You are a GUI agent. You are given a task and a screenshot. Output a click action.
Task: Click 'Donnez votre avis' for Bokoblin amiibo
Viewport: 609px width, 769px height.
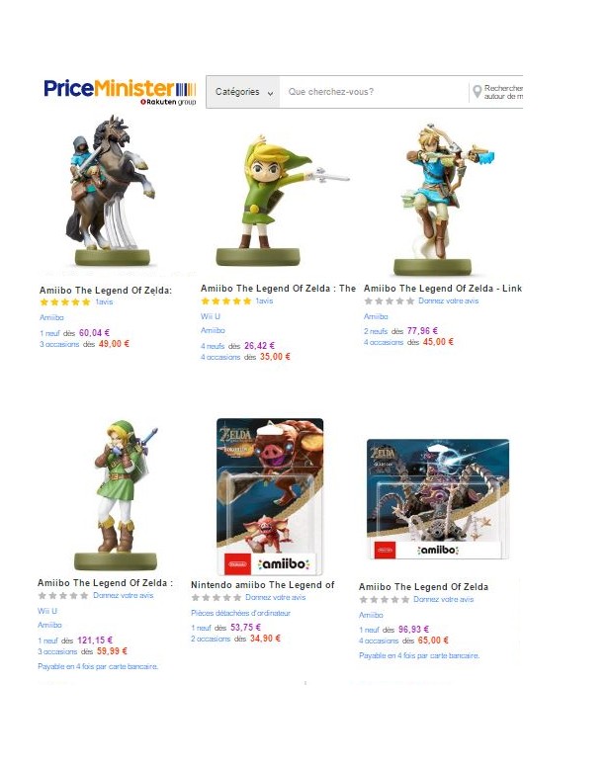[275, 597]
